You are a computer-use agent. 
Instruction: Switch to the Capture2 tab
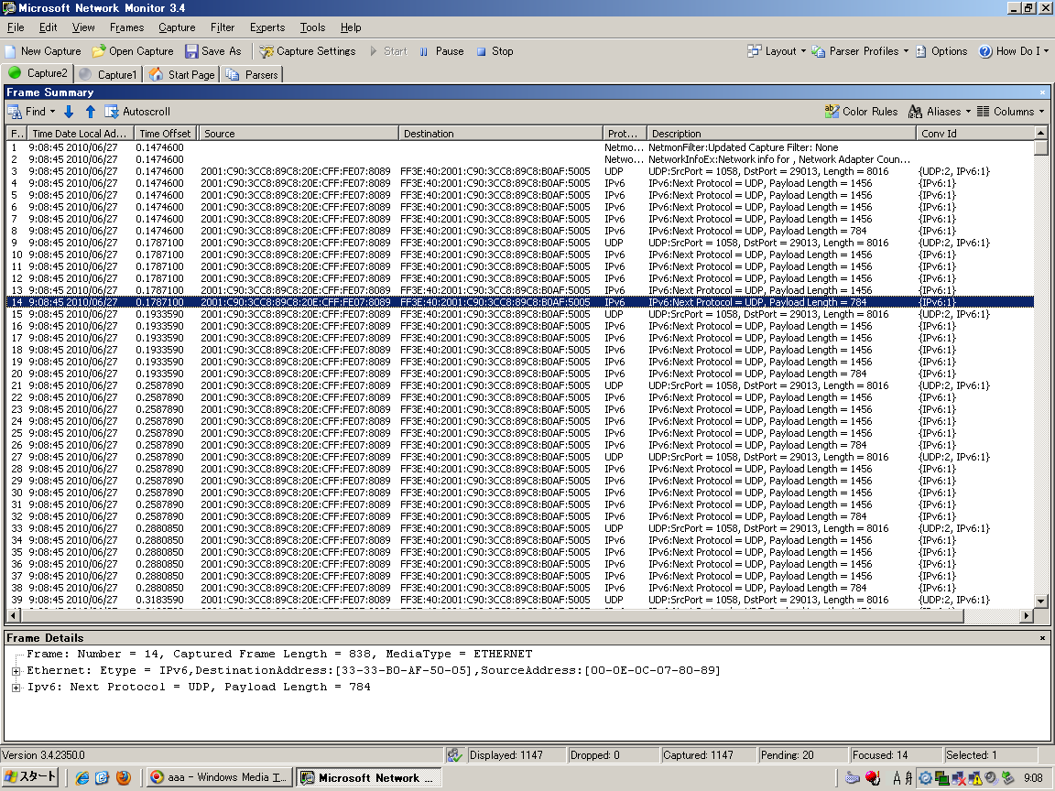38,73
